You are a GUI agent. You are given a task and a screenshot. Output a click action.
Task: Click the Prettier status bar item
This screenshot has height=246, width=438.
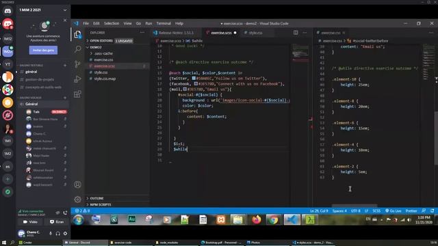coord(411,210)
